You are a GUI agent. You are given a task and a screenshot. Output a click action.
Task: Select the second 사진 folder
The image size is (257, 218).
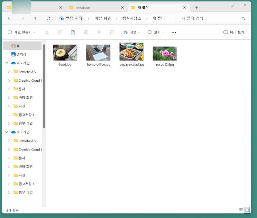(x=19, y=175)
